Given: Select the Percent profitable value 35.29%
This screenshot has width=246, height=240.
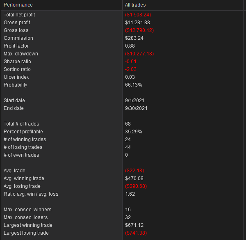Looking at the screenshot, I should click(134, 132).
